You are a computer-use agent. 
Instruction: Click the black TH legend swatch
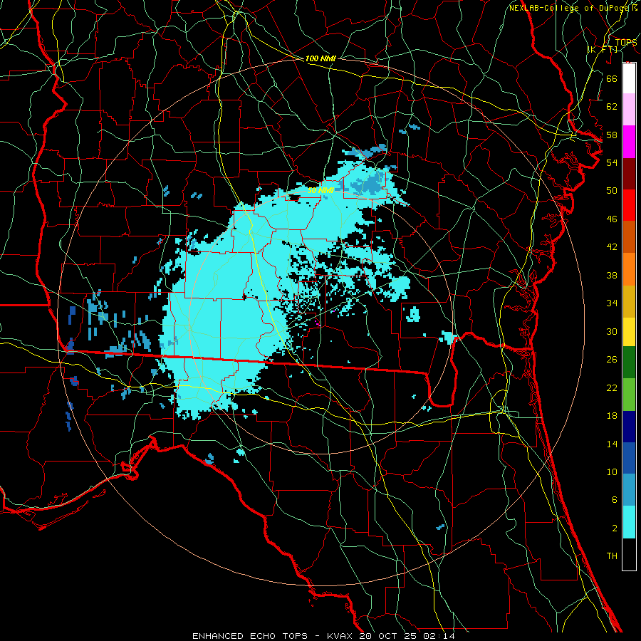(629, 554)
